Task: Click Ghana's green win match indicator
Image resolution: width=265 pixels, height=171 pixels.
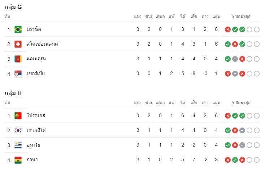Action: point(235,160)
